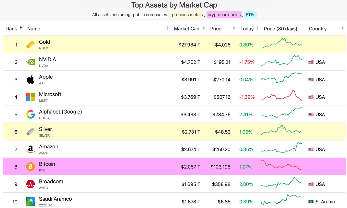This screenshot has width=347, height=208.
Task: Open the Alphabet (Google) link
Action: [x=60, y=112]
